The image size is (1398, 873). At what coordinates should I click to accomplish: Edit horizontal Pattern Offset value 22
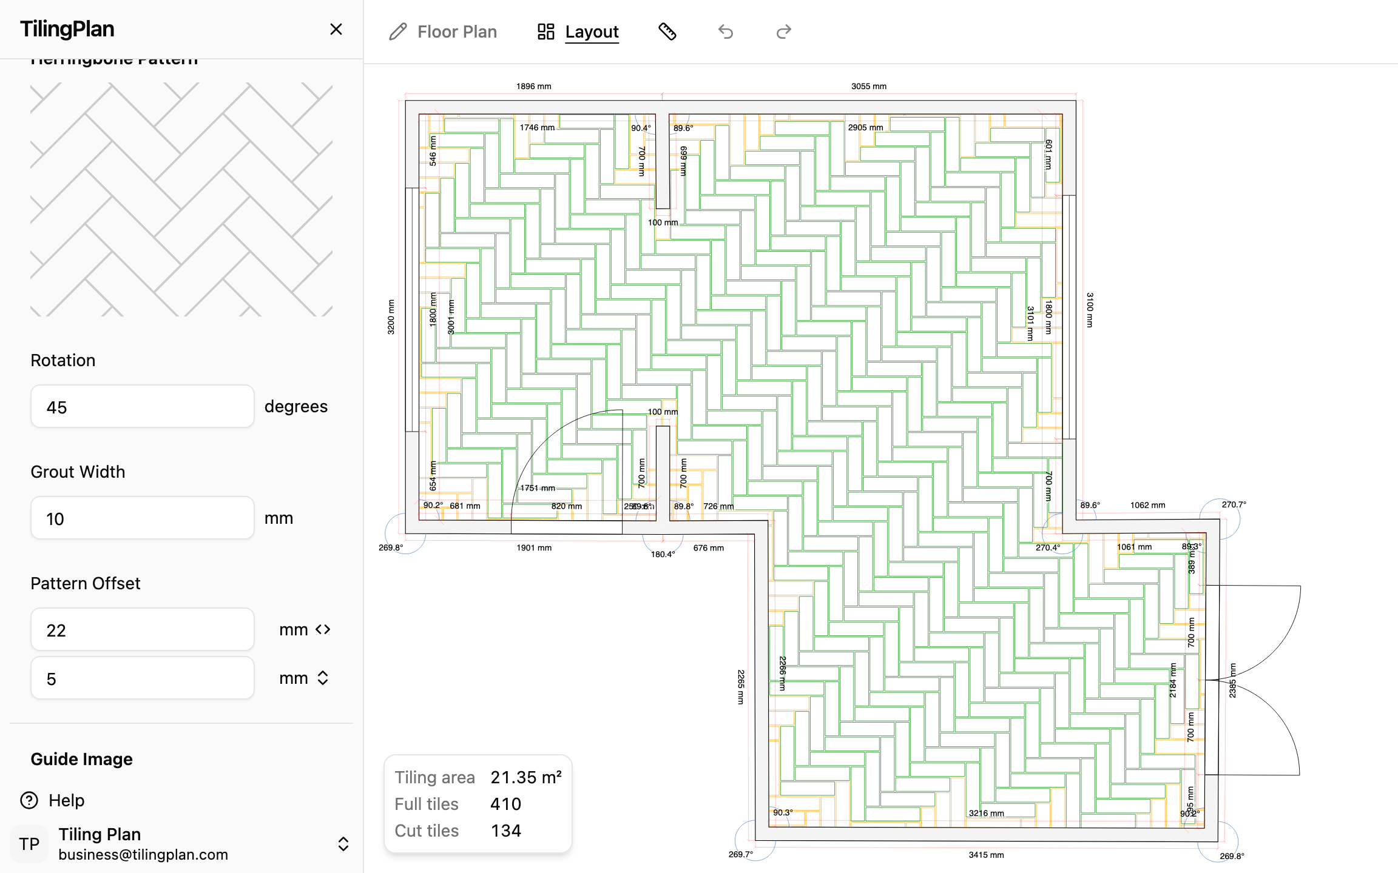[x=143, y=630]
